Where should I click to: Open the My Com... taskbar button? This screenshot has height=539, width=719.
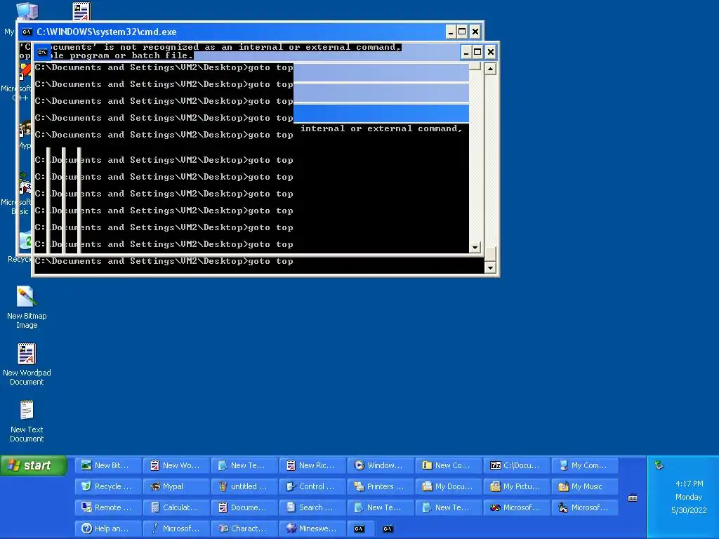pyautogui.click(x=585, y=465)
